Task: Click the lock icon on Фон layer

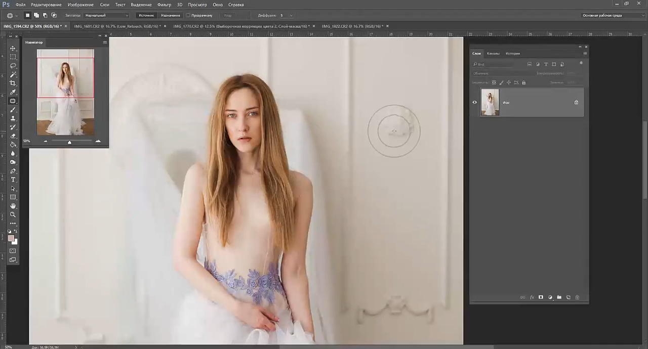Action: [x=576, y=102]
